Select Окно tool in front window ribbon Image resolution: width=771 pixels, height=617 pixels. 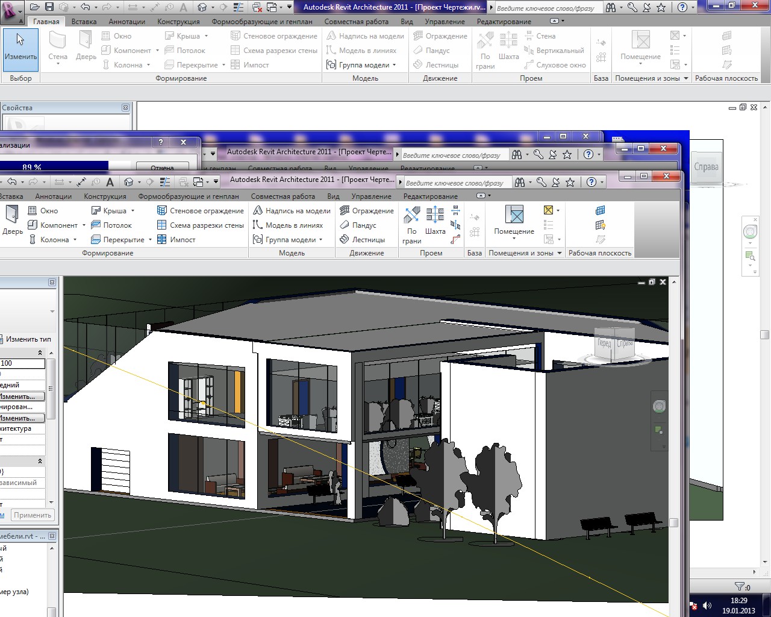(43, 211)
